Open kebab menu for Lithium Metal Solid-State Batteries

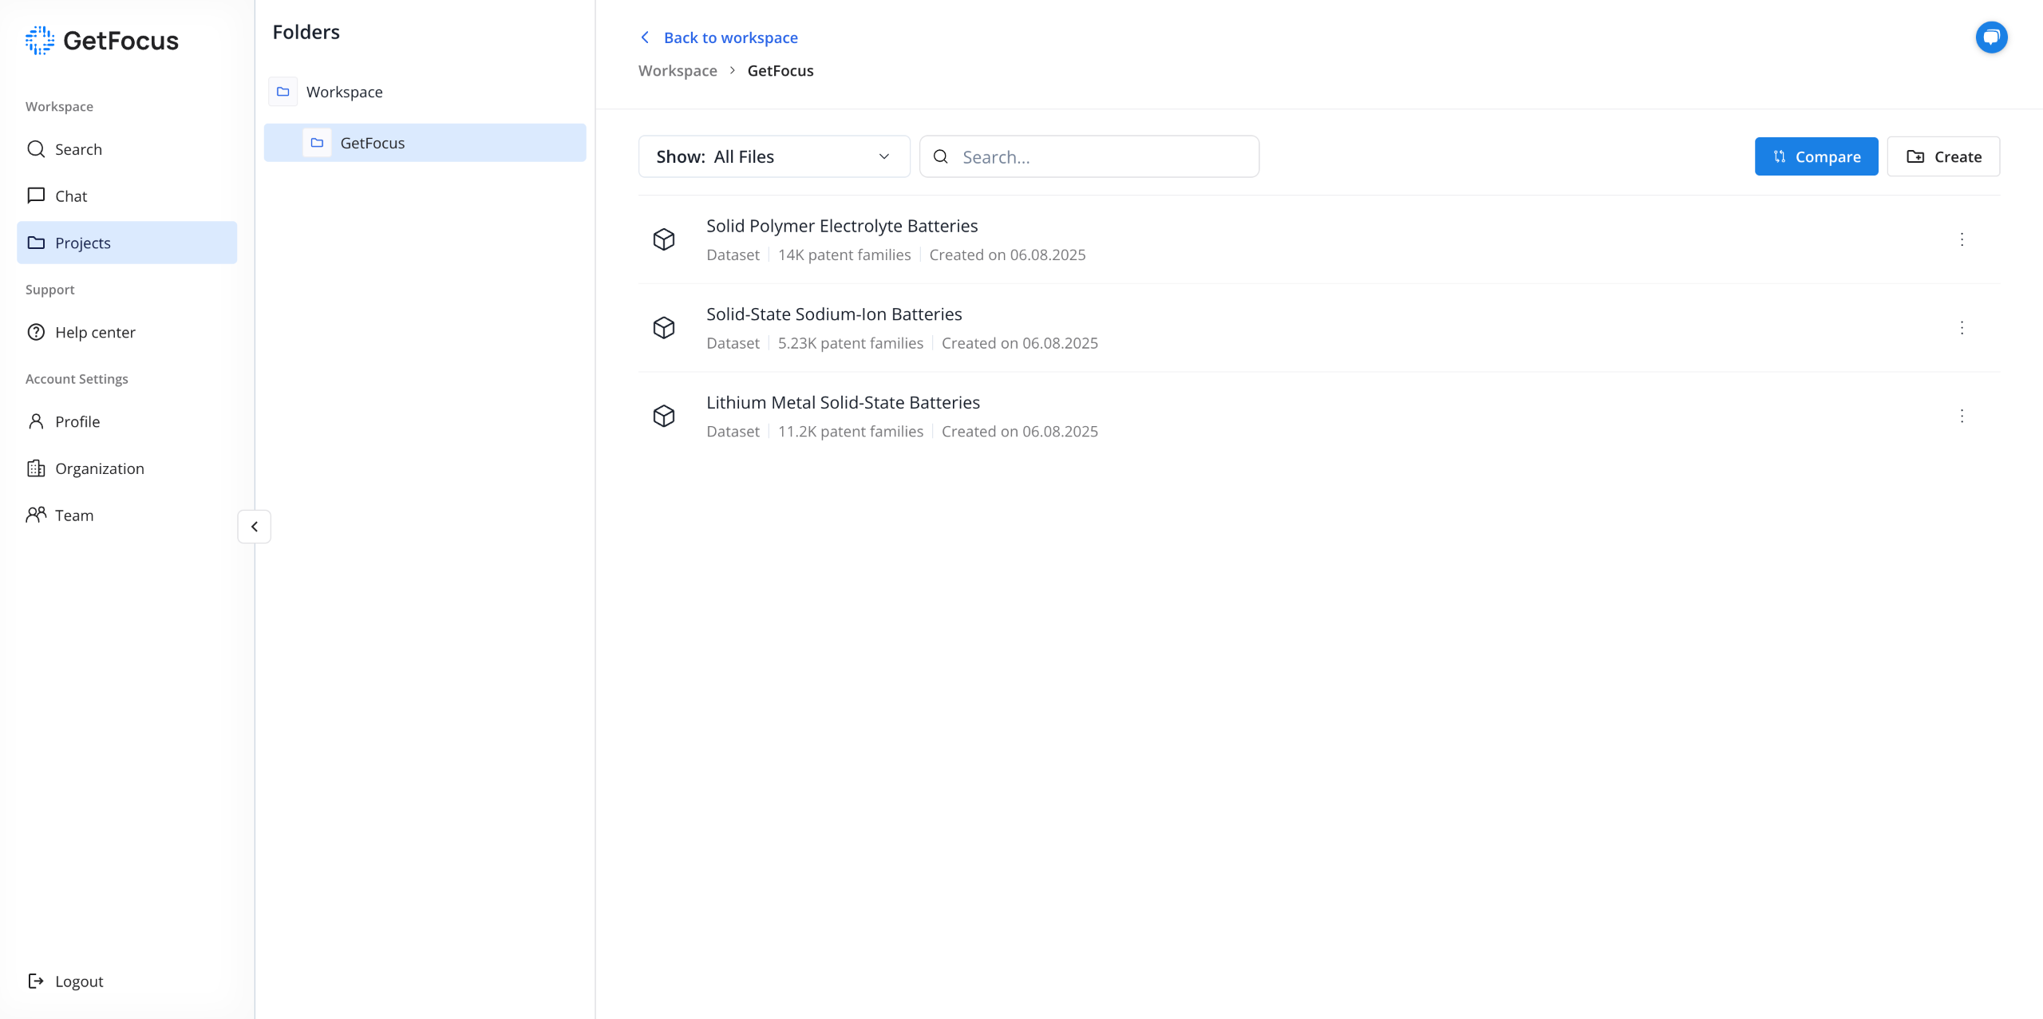pyautogui.click(x=1961, y=416)
